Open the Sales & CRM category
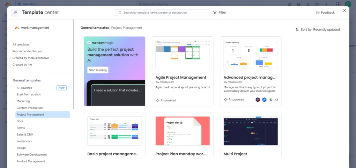Image resolution: width=356 pixels, height=168 pixels. pyautogui.click(x=25, y=134)
